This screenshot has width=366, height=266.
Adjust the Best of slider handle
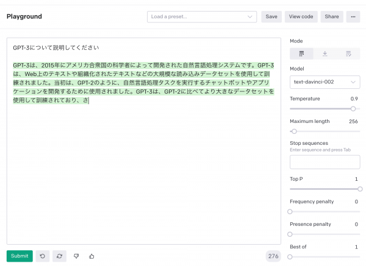pyautogui.click(x=290, y=257)
